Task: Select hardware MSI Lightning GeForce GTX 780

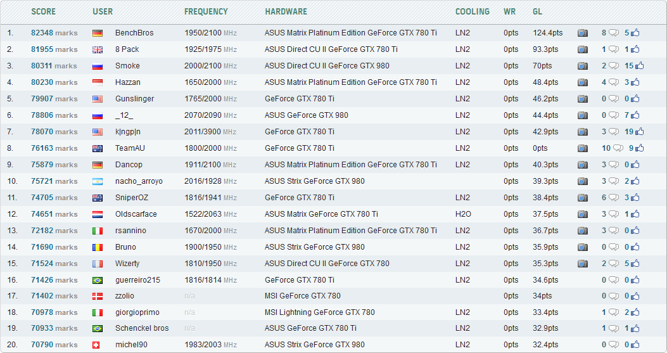Action: 319,312
